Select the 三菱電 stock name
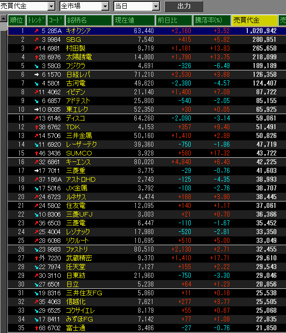This screenshot has height=333, width=286. [x=76, y=223]
